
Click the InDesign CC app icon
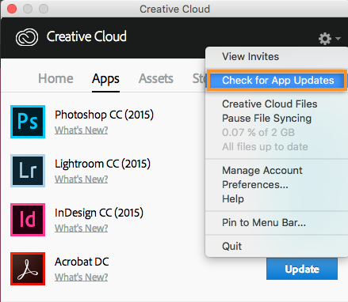click(28, 220)
